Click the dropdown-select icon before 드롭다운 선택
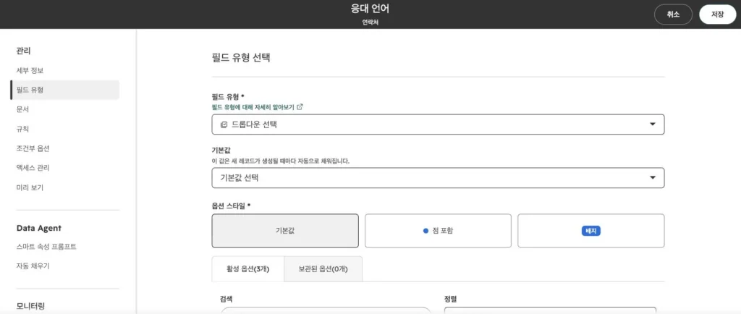The width and height of the screenshot is (741, 314). coord(224,124)
